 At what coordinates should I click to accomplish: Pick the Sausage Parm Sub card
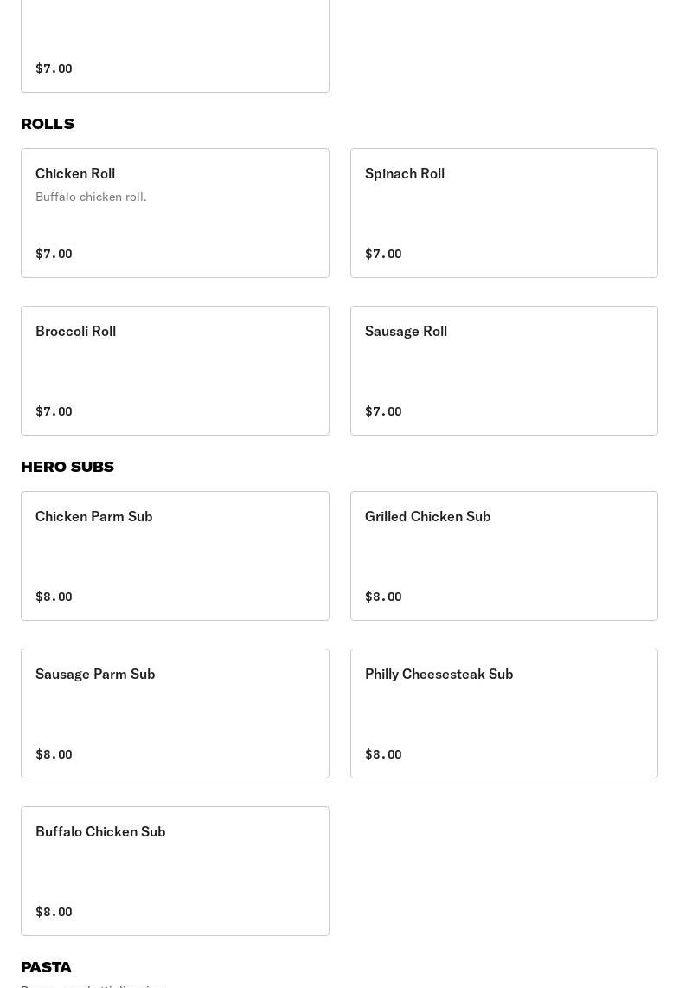click(175, 714)
